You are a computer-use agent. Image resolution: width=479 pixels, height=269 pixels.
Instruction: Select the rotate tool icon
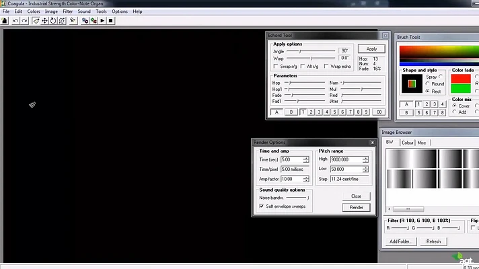pyautogui.click(x=53, y=21)
